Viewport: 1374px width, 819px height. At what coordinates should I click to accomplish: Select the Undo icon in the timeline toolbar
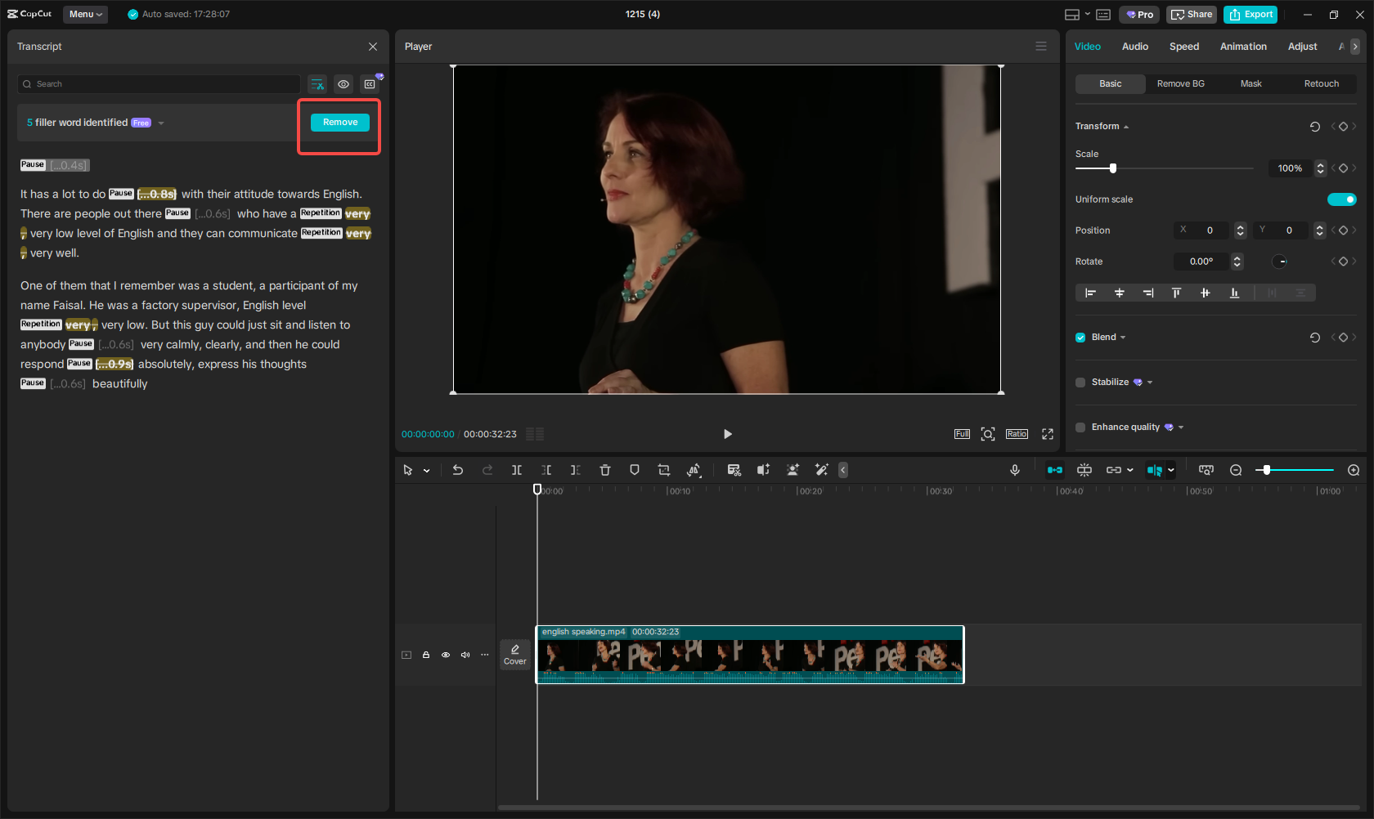[458, 470]
